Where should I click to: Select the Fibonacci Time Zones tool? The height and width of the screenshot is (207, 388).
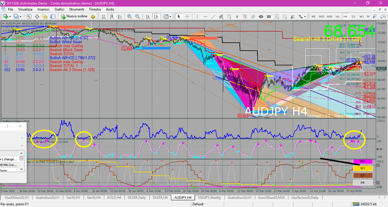285,16
